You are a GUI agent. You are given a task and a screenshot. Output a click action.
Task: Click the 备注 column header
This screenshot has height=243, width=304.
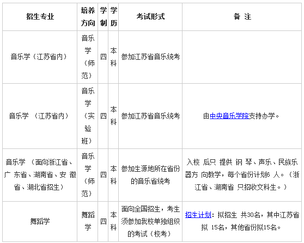(242, 17)
